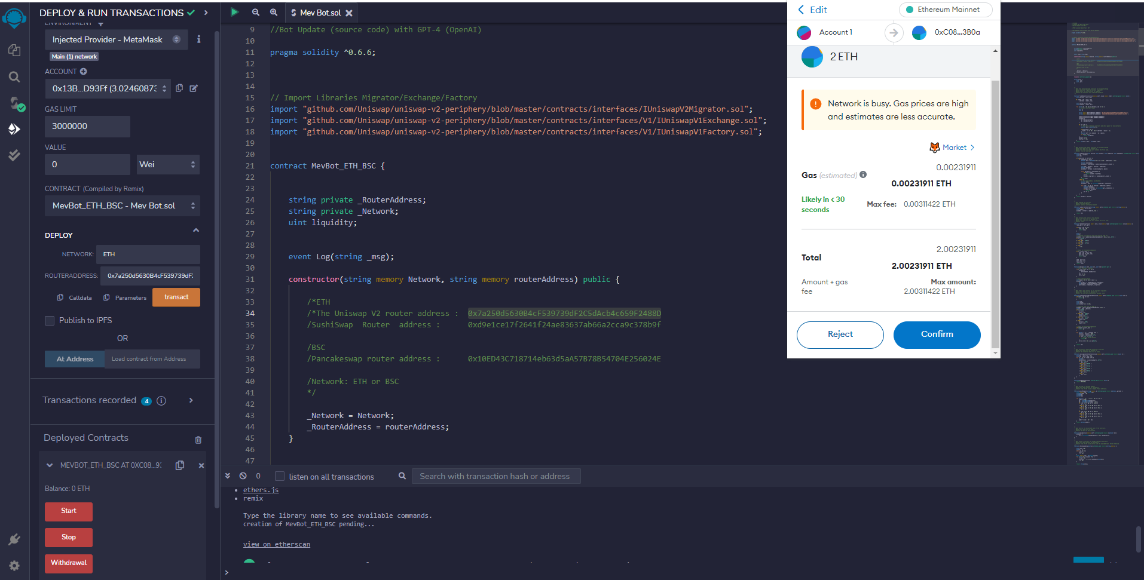Viewport: 1144px width, 580px height.
Task: Click the orange transact button
Action: tap(176, 297)
